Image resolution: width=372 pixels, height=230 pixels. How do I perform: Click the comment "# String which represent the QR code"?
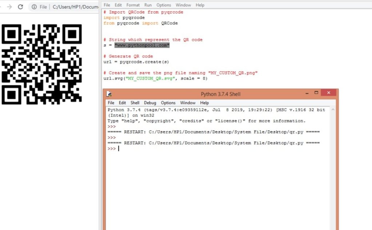click(153, 40)
